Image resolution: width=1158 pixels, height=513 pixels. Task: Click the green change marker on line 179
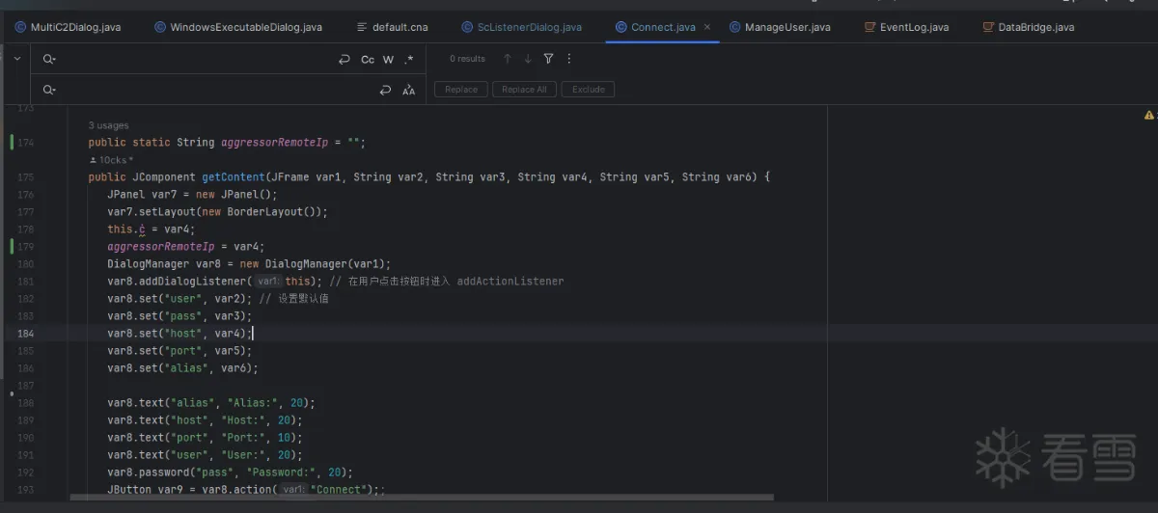tap(12, 247)
